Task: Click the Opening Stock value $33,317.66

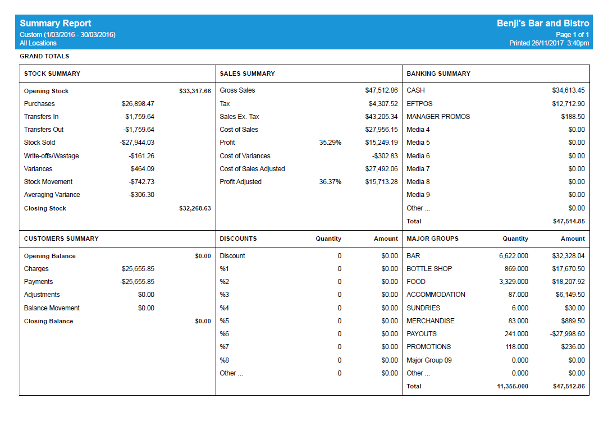Action: click(x=195, y=91)
